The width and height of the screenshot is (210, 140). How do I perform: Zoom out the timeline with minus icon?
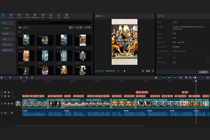point(190,78)
